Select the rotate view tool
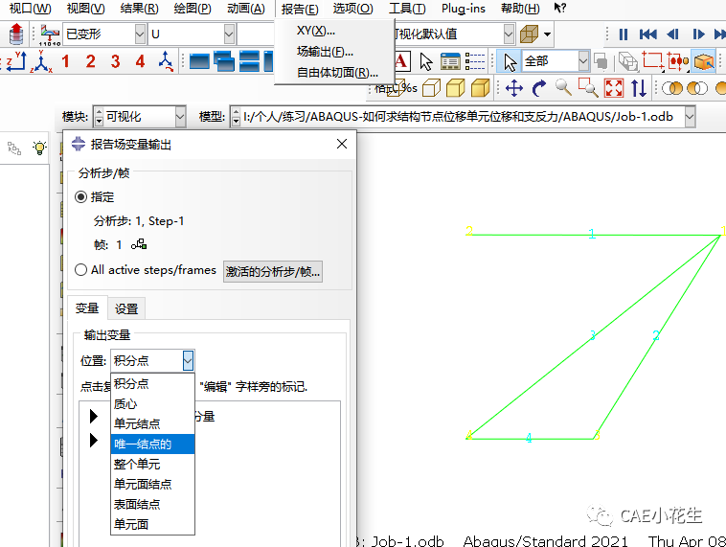 tap(538, 87)
